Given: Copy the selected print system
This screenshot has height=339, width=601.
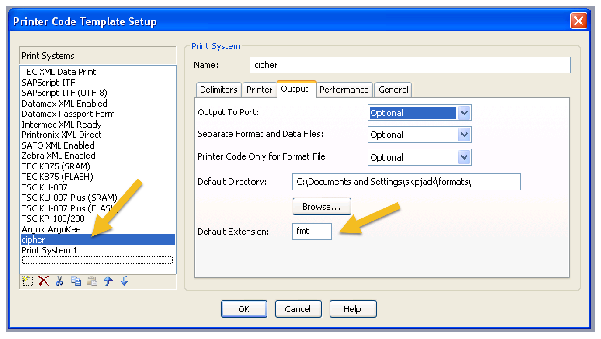Looking at the screenshot, I should tap(76, 281).
